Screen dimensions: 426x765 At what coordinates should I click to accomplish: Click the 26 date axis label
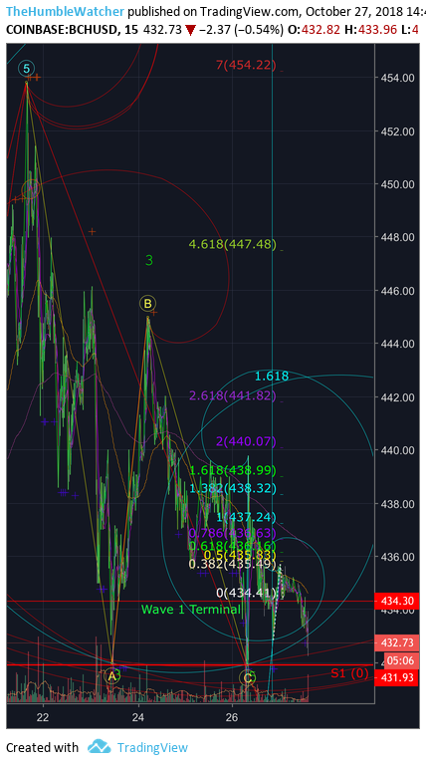point(233,717)
